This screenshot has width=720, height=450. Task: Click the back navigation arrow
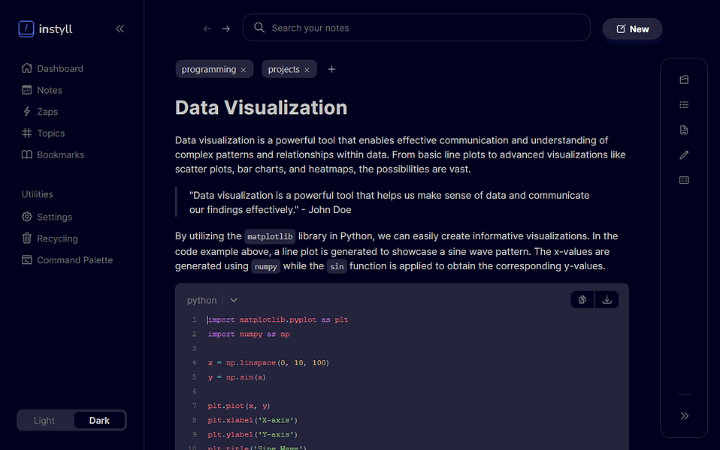(x=207, y=28)
